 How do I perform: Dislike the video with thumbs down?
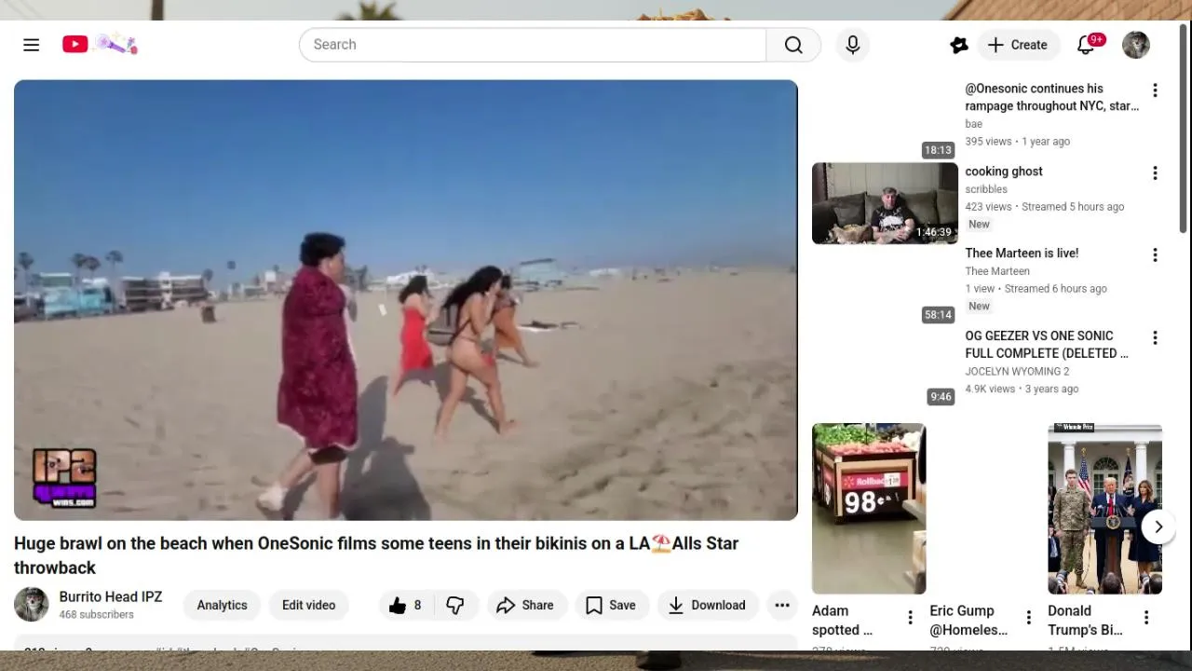coord(454,605)
